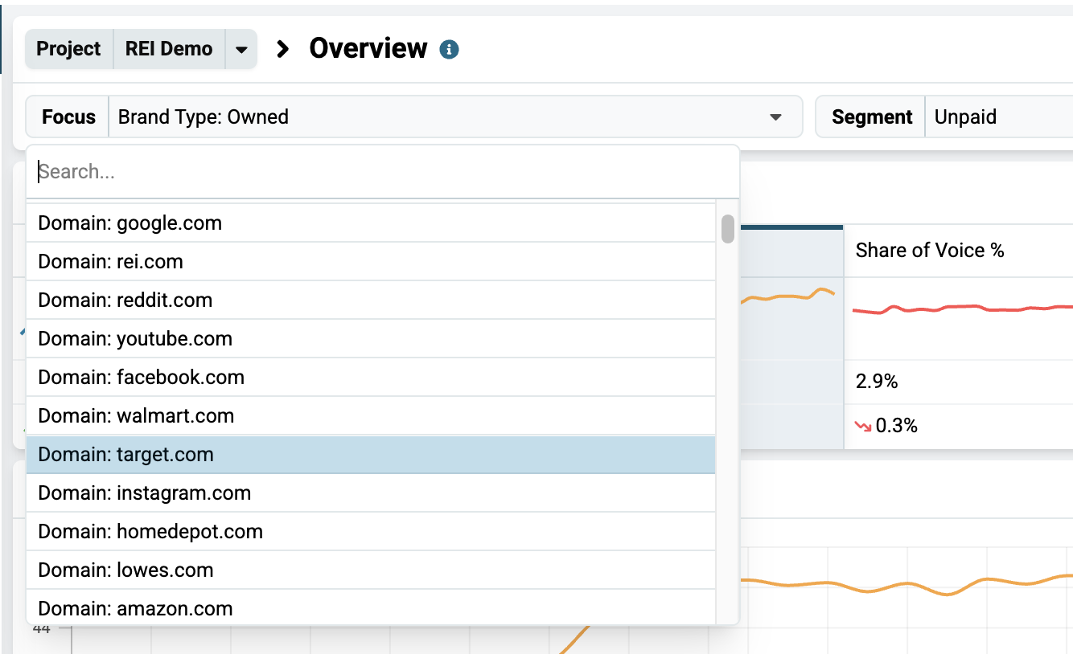
Task: Open the Segment Unpaid selector
Action: pyautogui.click(x=998, y=117)
